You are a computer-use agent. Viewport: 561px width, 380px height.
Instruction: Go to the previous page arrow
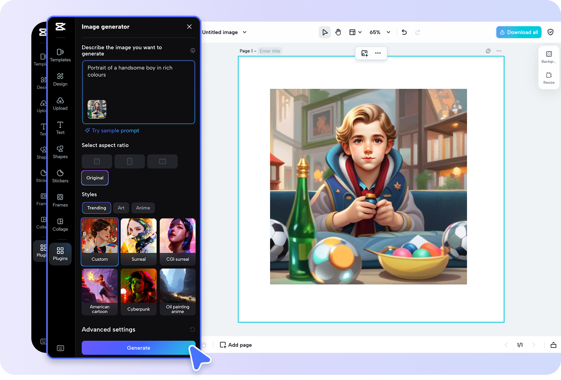coord(506,345)
